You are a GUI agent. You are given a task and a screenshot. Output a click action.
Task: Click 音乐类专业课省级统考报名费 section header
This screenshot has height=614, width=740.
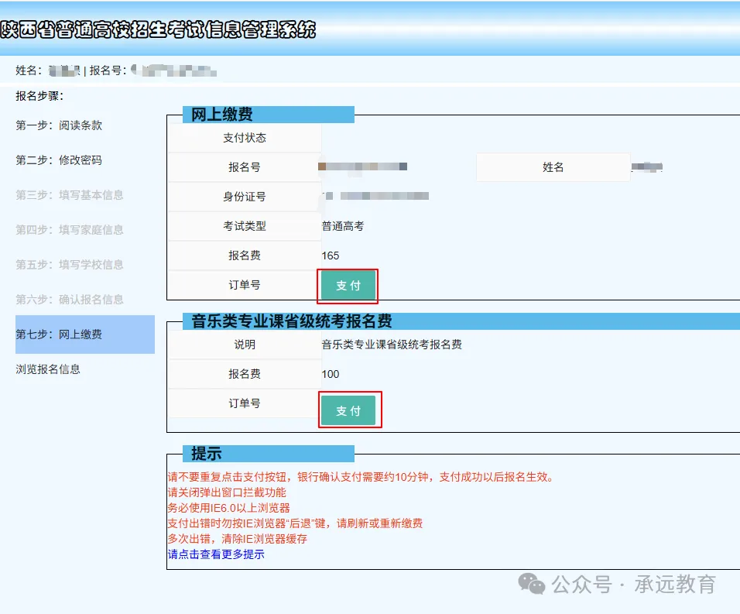tap(461, 321)
